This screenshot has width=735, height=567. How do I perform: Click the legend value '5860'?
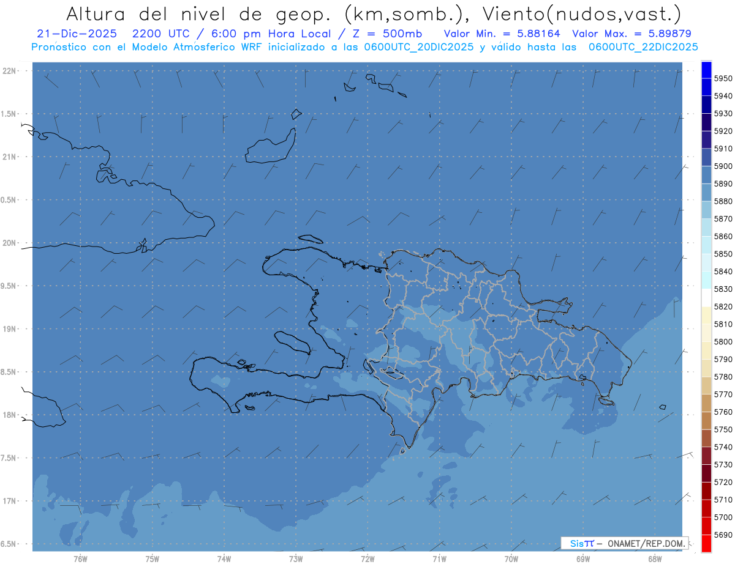click(x=723, y=237)
